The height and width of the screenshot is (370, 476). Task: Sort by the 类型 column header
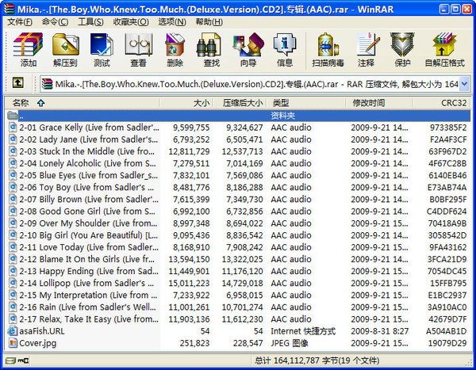click(x=306, y=103)
